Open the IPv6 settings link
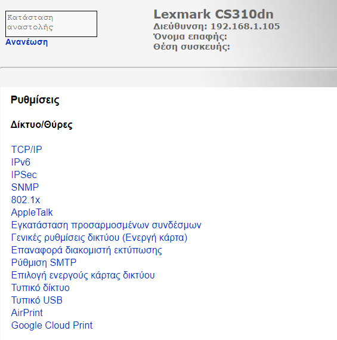This screenshot has width=337, height=340. click(20, 162)
